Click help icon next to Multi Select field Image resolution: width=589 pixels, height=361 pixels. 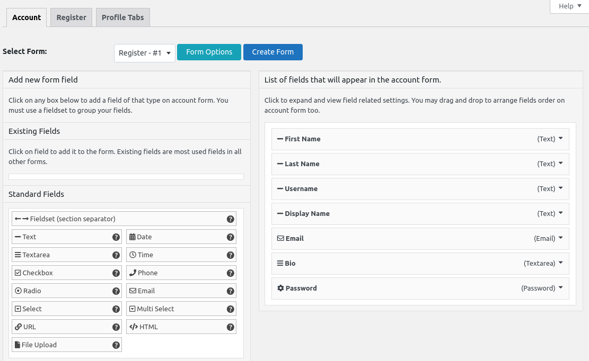pyautogui.click(x=230, y=309)
